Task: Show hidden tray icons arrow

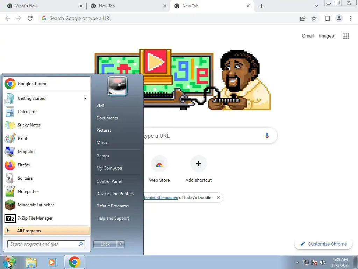Action: (297, 262)
